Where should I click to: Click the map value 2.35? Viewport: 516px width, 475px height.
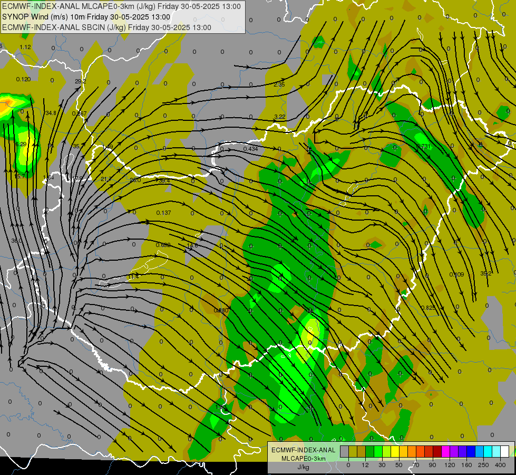pyautogui.click(x=279, y=85)
